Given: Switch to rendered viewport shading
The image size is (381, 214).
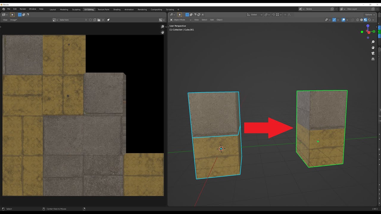Looking at the screenshot, I should [369, 20].
